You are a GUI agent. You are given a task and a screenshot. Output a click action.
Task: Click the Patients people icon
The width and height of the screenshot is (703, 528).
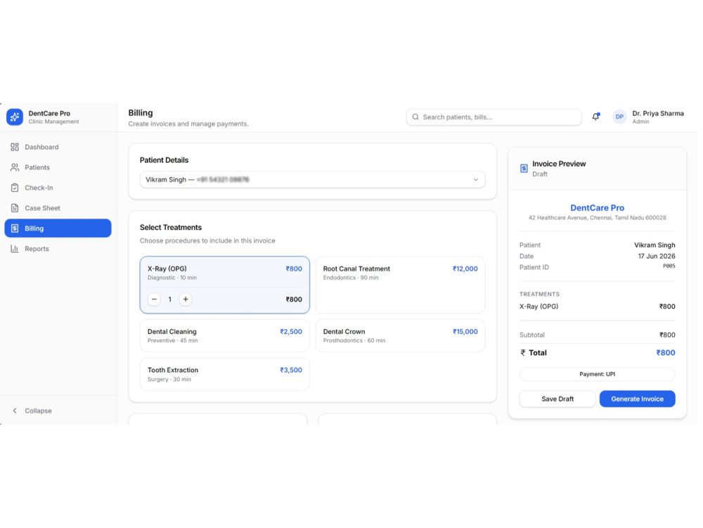(15, 167)
